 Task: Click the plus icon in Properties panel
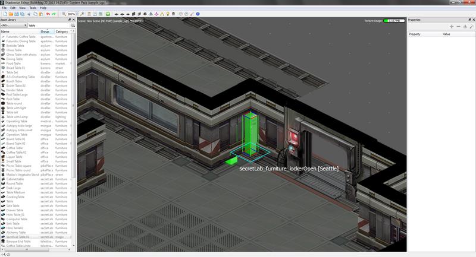452,27
